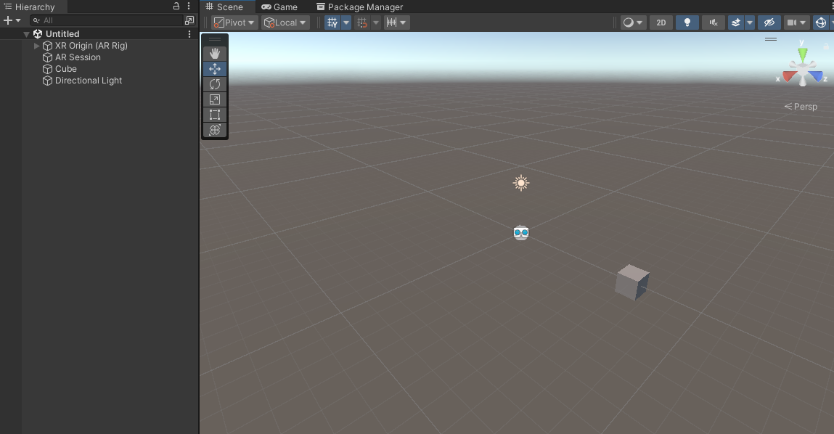Open grid visibility options dropdown
Screen dimensions: 834x434
click(346, 22)
